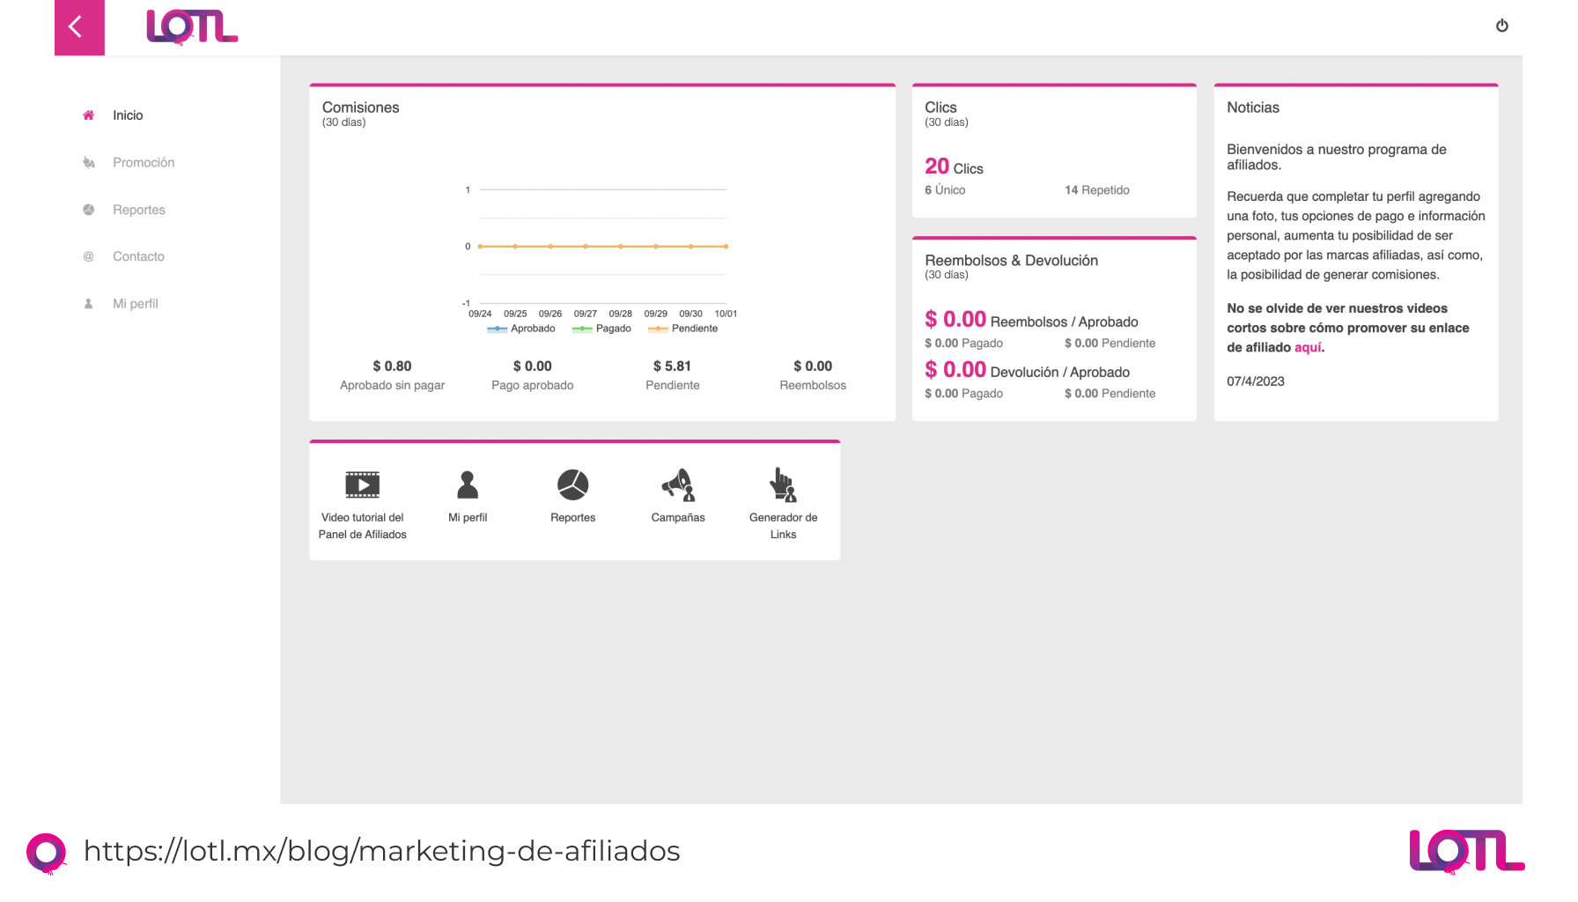
Task: Toggle the Pagado series in chart legend
Action: tap(602, 329)
